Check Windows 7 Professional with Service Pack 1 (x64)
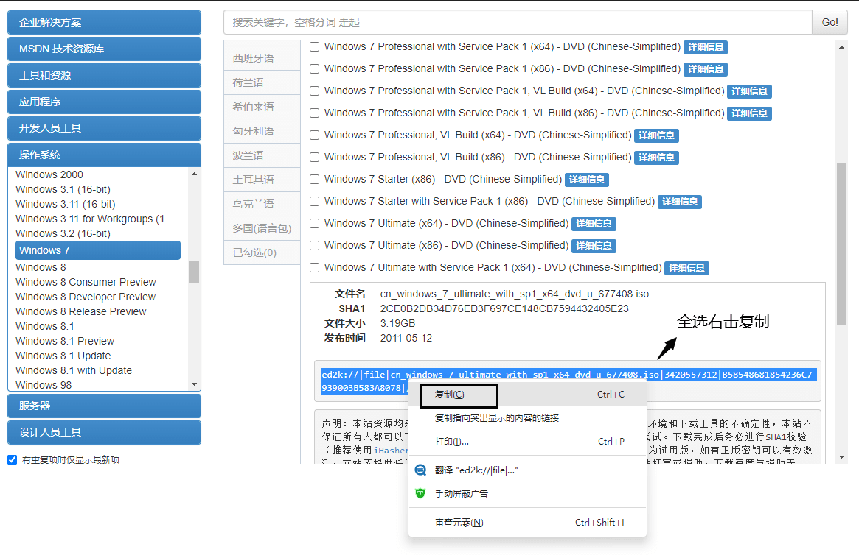The height and width of the screenshot is (558, 859). [x=314, y=47]
